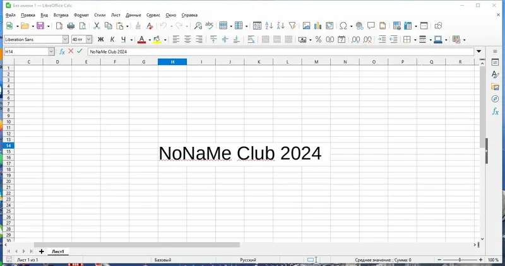
Task: Click the Paste clipboard icon
Action: click(x=120, y=26)
